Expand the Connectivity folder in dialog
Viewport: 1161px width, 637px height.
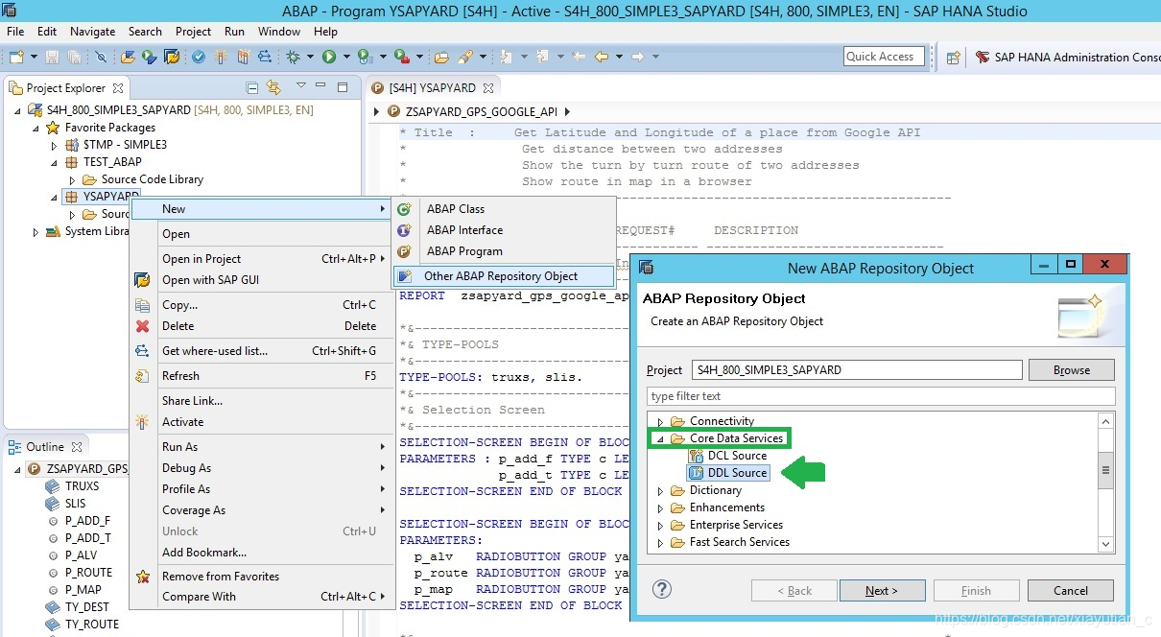pos(660,421)
